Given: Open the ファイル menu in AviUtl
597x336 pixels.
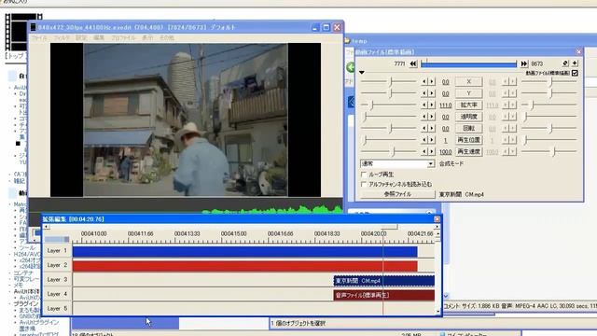Looking at the screenshot, I should (x=39, y=38).
